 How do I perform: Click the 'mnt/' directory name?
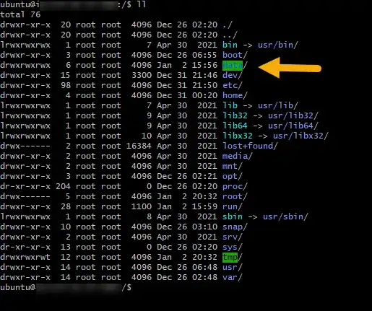tap(232, 166)
